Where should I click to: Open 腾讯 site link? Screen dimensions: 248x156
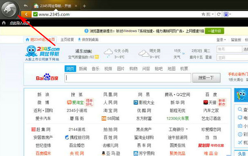pyautogui.click(x=169, y=94)
